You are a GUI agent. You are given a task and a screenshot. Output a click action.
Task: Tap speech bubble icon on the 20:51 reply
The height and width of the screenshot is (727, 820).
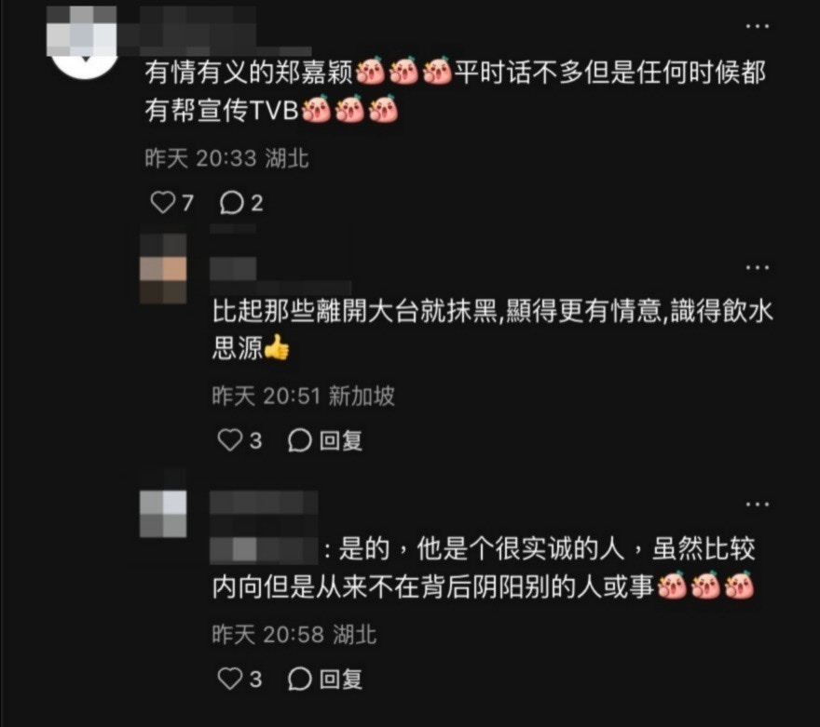click(x=300, y=440)
